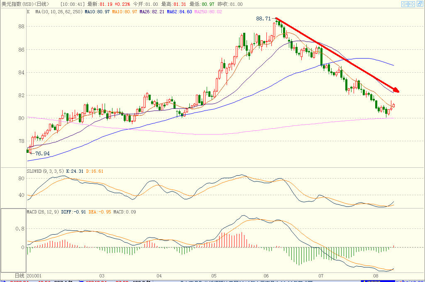425x282 pixels.
Task: Click the 03 month marker
Action: 102,276
